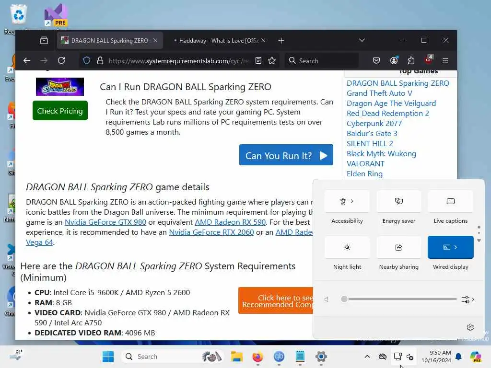
Task: Toggle reader view in the address bar
Action: 258,60
